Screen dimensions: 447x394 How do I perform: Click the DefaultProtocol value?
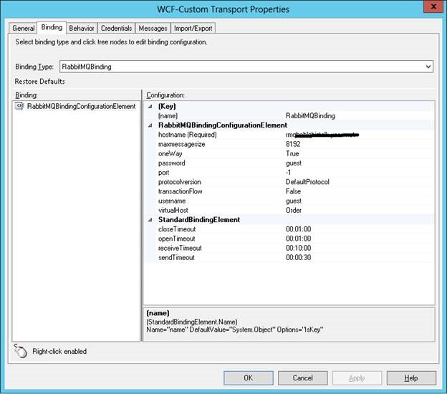coord(307,182)
